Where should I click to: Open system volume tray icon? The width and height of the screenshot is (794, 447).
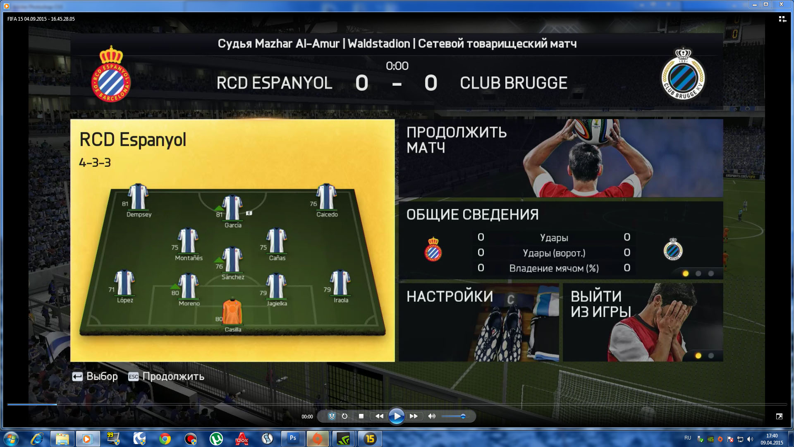750,439
